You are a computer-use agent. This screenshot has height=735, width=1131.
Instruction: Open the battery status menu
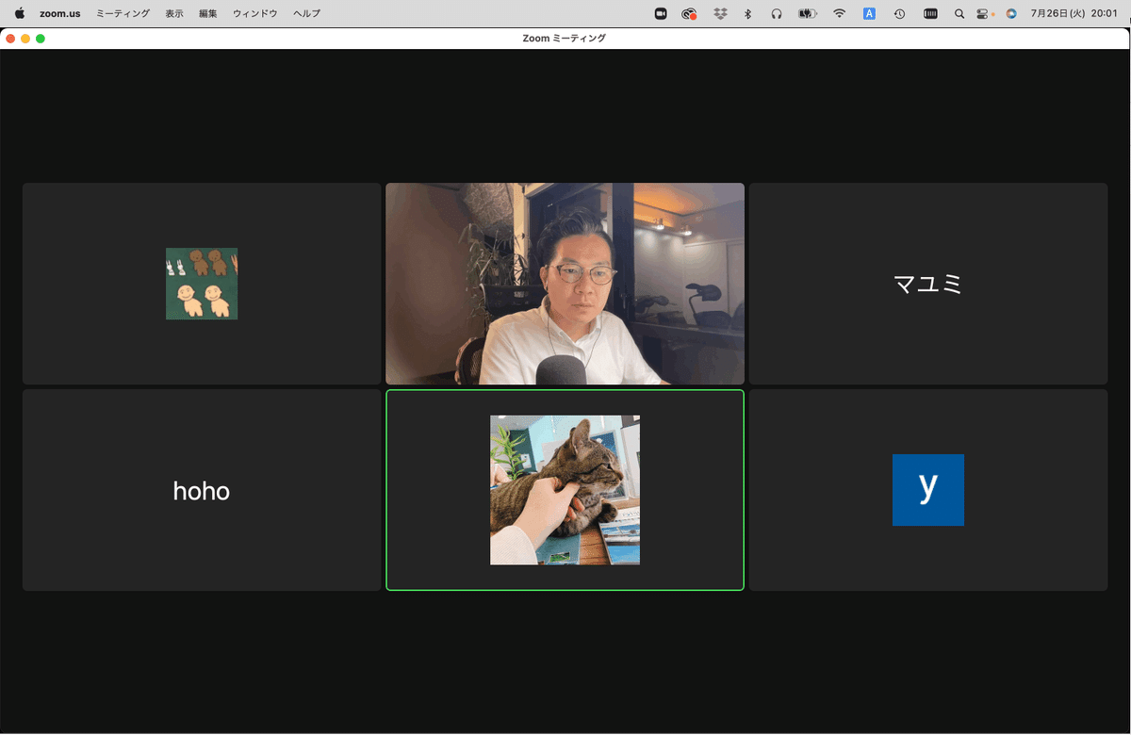[x=807, y=13]
